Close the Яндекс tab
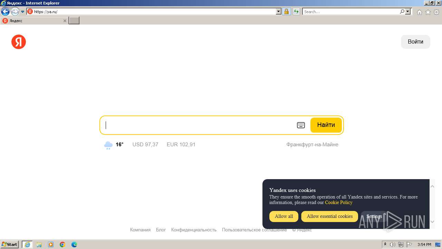The height and width of the screenshot is (249, 442). click(x=65, y=21)
